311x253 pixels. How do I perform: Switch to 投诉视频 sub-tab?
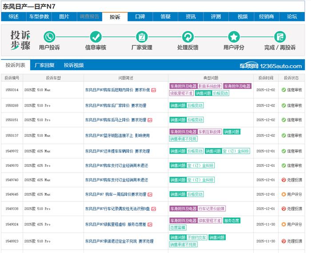(x=74, y=65)
